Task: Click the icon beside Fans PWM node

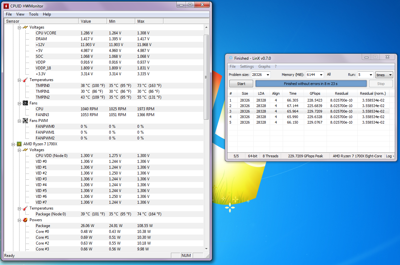Action: point(25,121)
